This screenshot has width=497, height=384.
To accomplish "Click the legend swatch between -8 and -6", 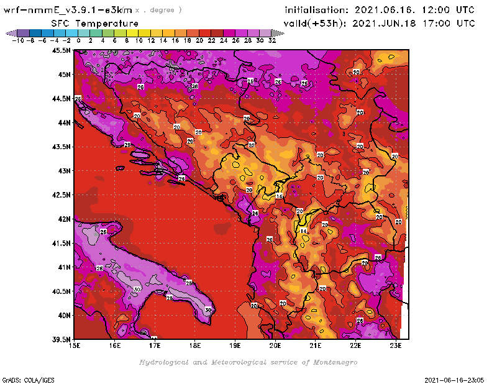I will pos(35,33).
